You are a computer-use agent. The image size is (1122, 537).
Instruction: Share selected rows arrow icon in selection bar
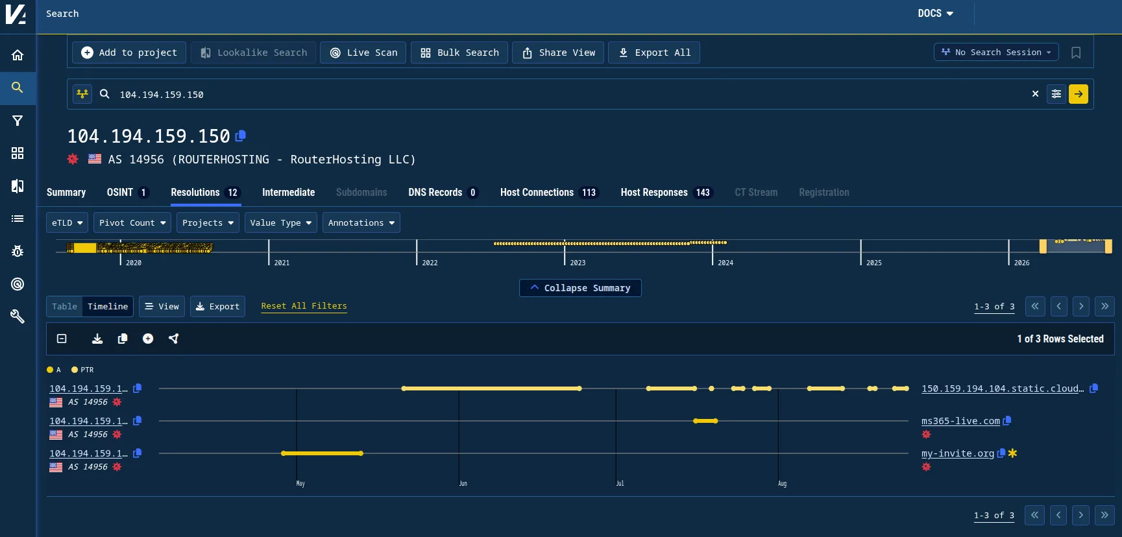173,339
